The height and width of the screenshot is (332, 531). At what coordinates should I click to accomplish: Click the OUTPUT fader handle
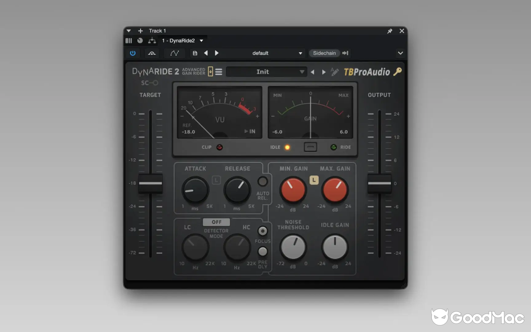(x=379, y=183)
